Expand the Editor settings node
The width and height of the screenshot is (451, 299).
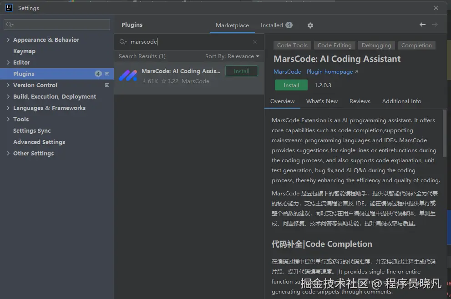coord(8,62)
